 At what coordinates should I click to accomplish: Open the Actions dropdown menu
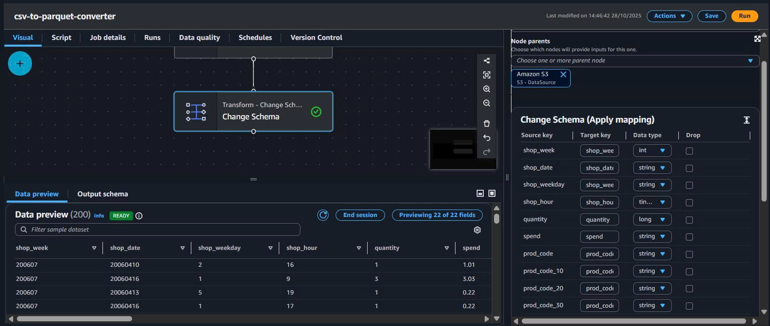(669, 16)
